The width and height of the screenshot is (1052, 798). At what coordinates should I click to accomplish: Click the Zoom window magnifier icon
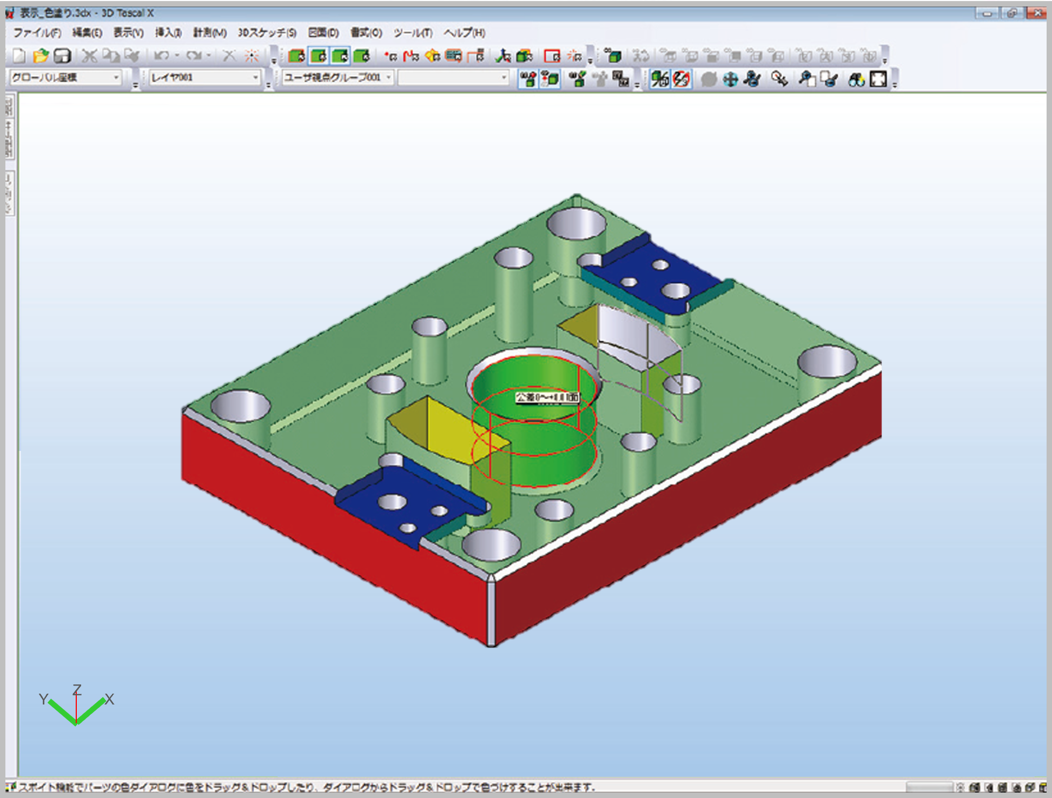pos(807,79)
